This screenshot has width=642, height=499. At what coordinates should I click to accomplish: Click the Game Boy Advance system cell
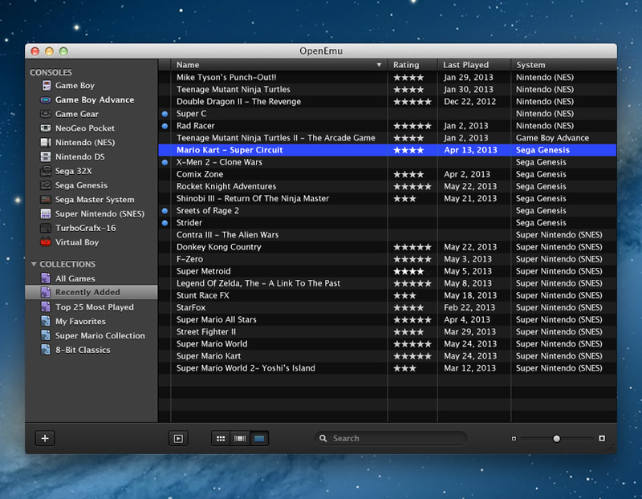coord(552,138)
